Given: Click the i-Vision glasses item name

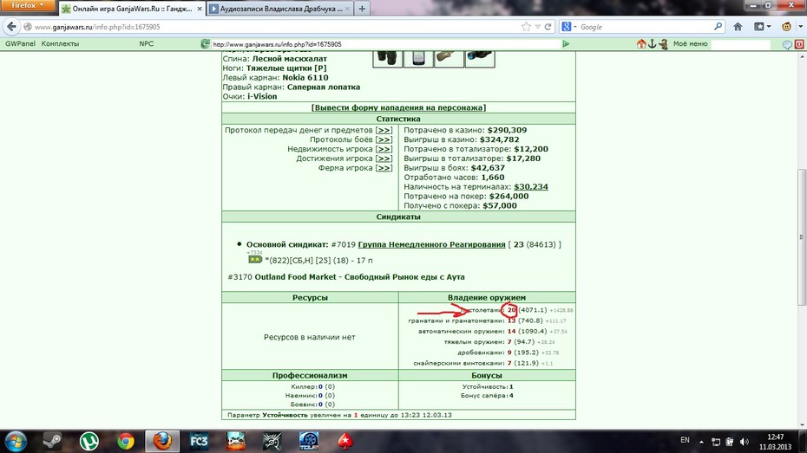Looking at the screenshot, I should (262, 96).
